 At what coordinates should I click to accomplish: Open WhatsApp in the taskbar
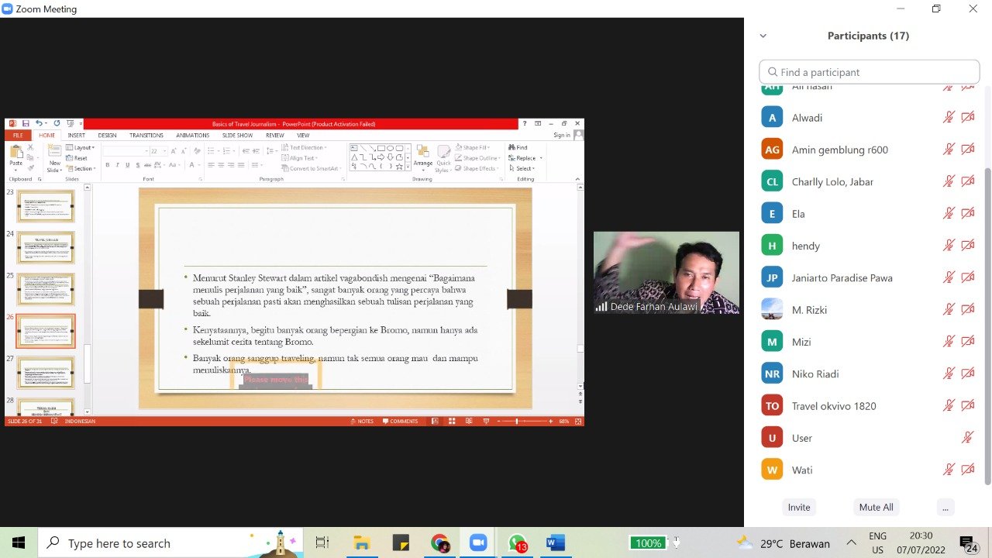point(517,543)
